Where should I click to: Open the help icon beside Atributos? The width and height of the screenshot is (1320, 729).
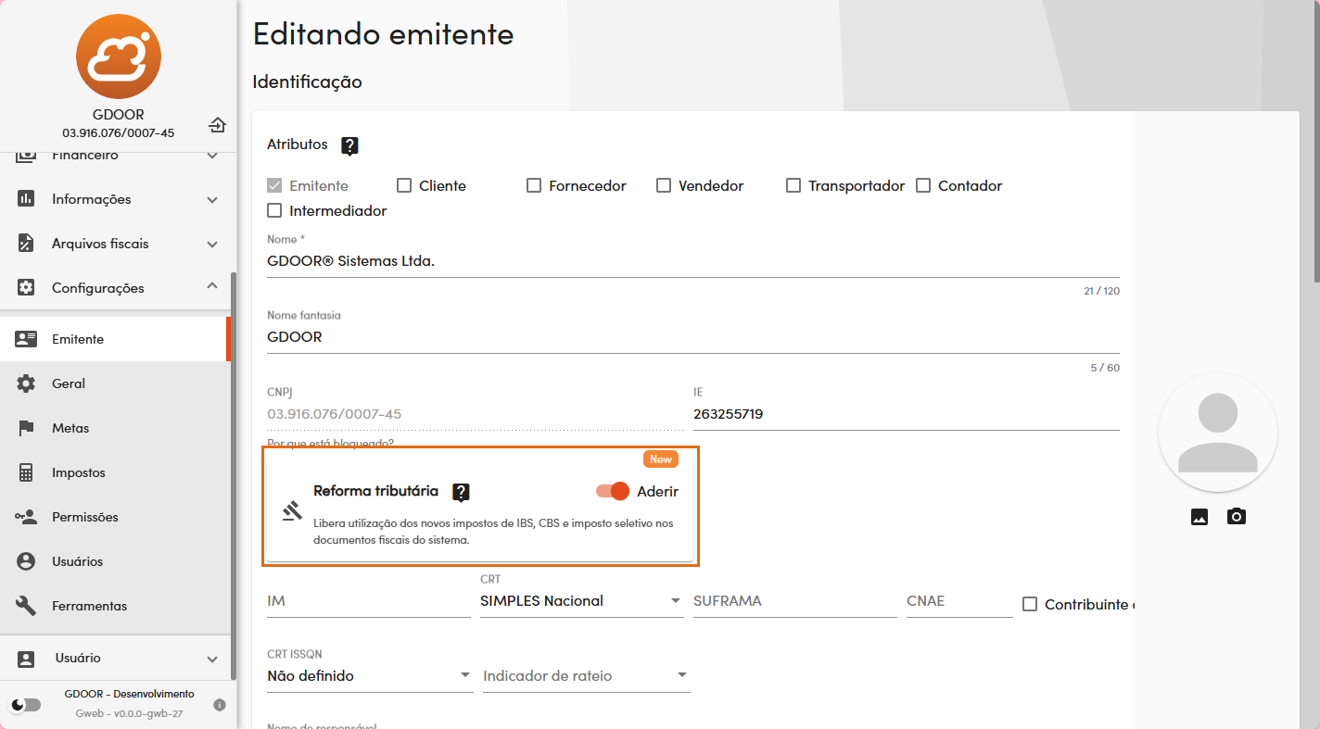349,145
